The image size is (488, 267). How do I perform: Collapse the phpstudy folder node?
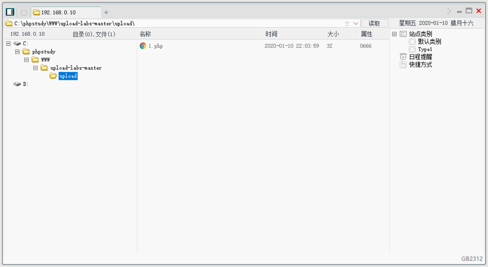(18, 51)
